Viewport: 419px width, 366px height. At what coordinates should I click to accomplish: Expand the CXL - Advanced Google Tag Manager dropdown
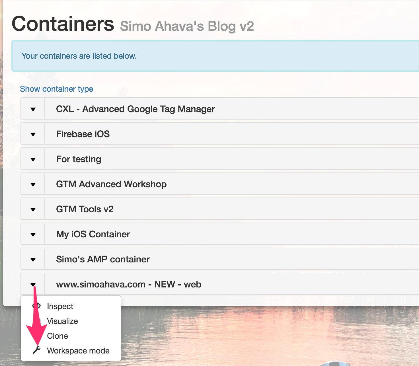pyautogui.click(x=33, y=109)
